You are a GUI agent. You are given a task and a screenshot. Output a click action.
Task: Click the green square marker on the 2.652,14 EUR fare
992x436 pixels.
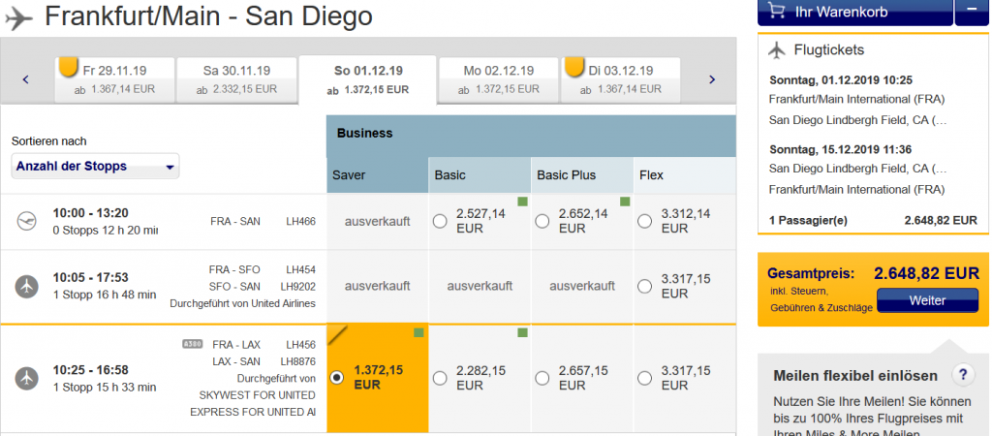point(625,202)
